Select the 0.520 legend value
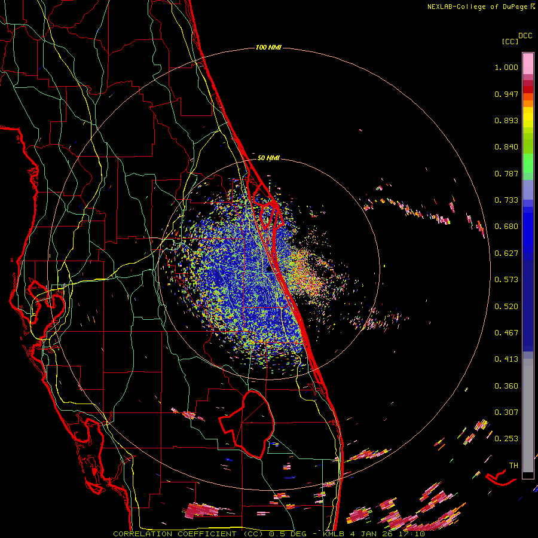538x538 pixels. [506, 307]
